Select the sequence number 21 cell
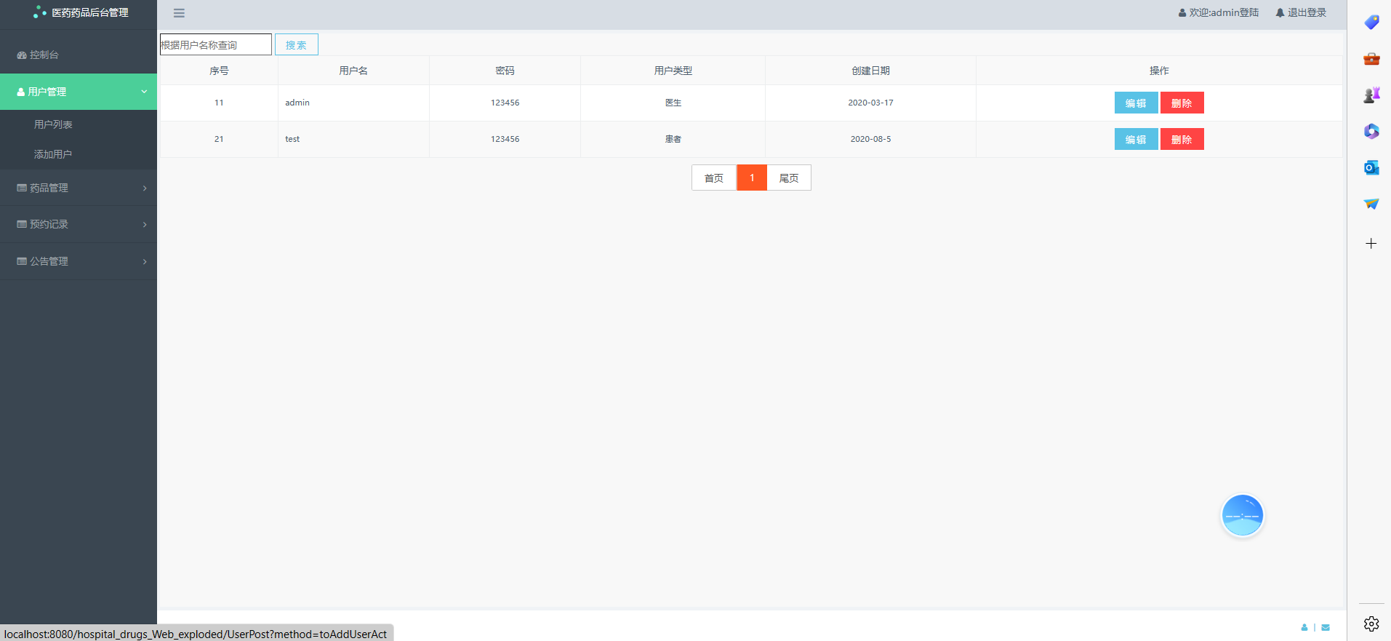 [x=219, y=139]
